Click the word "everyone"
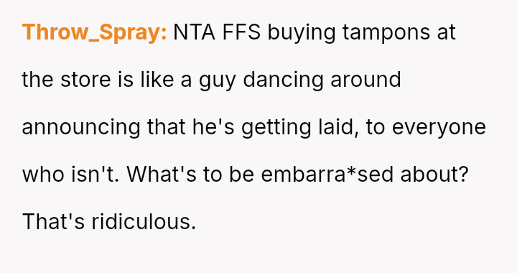 (439, 129)
